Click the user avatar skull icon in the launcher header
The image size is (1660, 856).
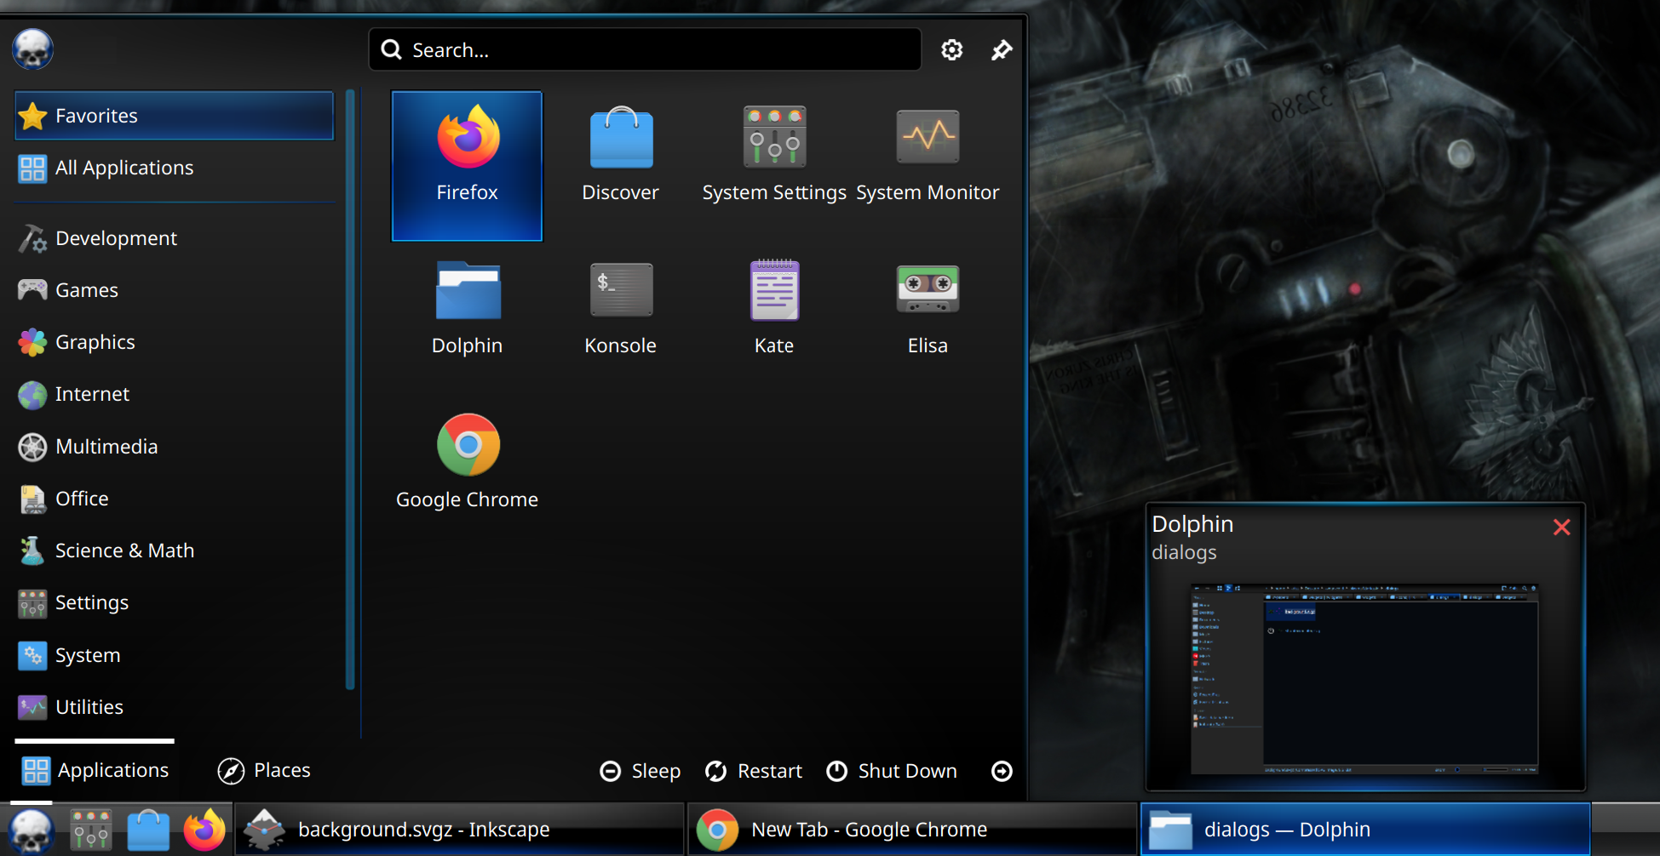[x=33, y=49]
